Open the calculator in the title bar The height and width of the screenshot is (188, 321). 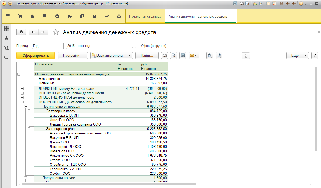[x=268, y=4]
